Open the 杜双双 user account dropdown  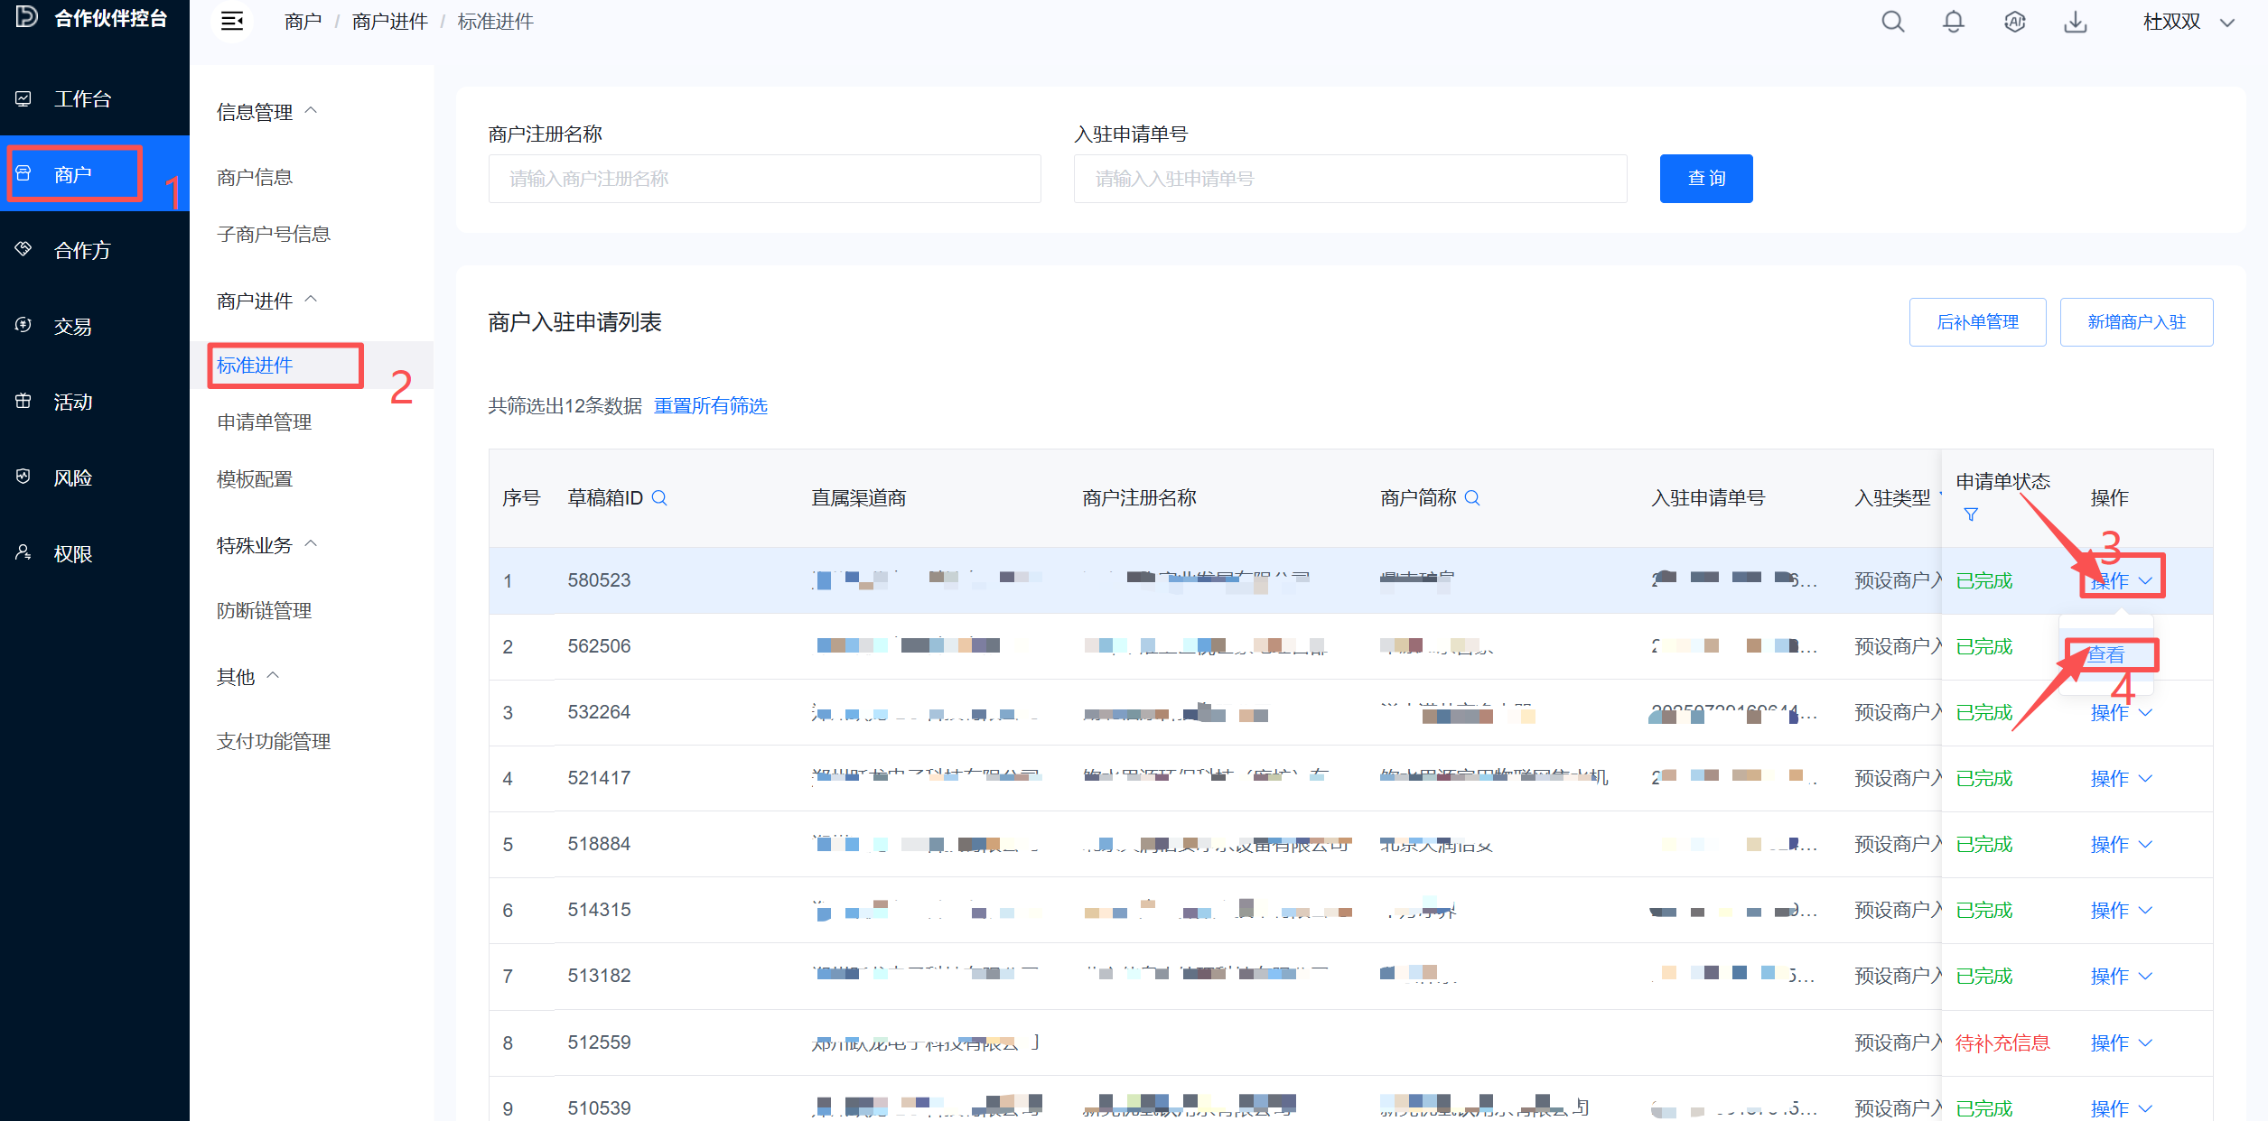[2188, 22]
